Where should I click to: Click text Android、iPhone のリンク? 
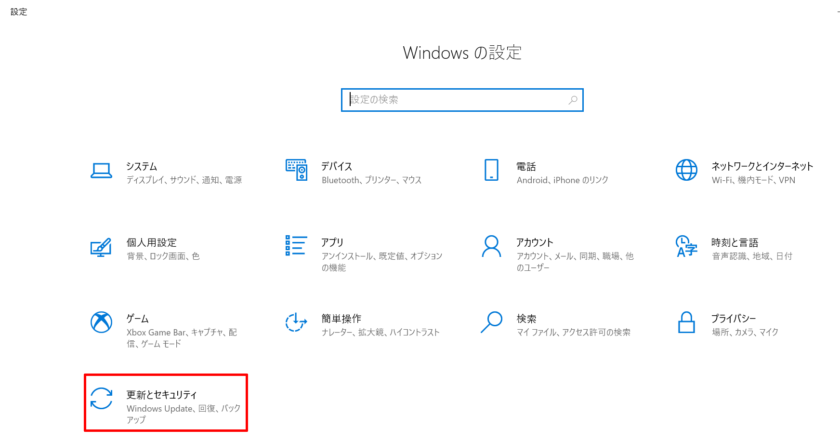coord(562,180)
